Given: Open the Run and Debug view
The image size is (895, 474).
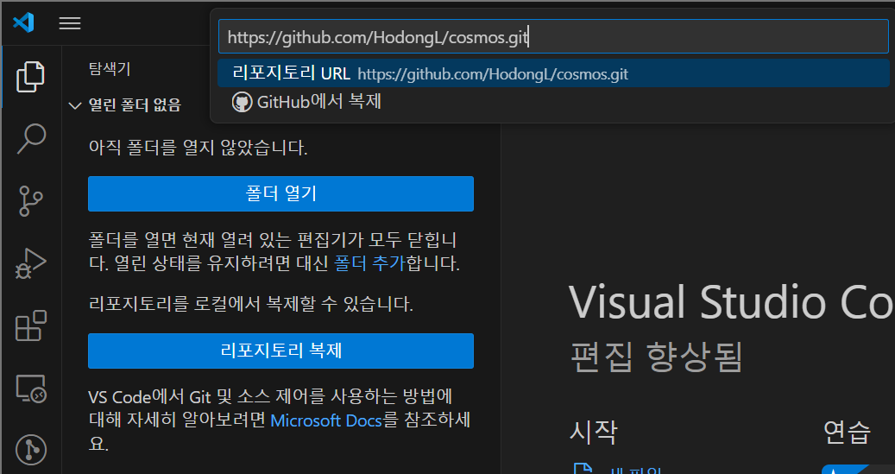Looking at the screenshot, I should coord(31,263).
